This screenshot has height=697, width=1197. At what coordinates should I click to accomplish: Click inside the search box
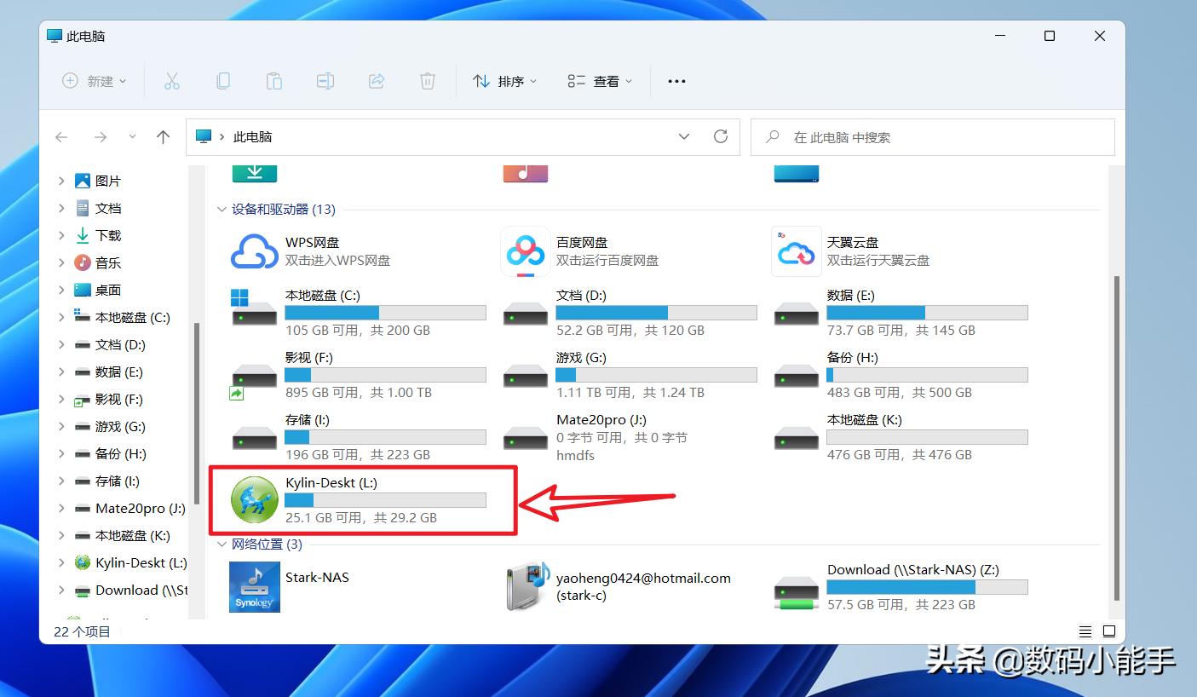[932, 136]
